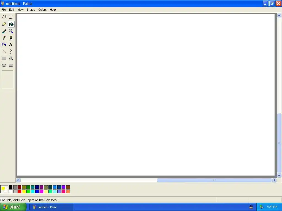Select the rectangular Select tool
Image resolution: width=282 pixels, height=211 pixels.
click(11, 17)
